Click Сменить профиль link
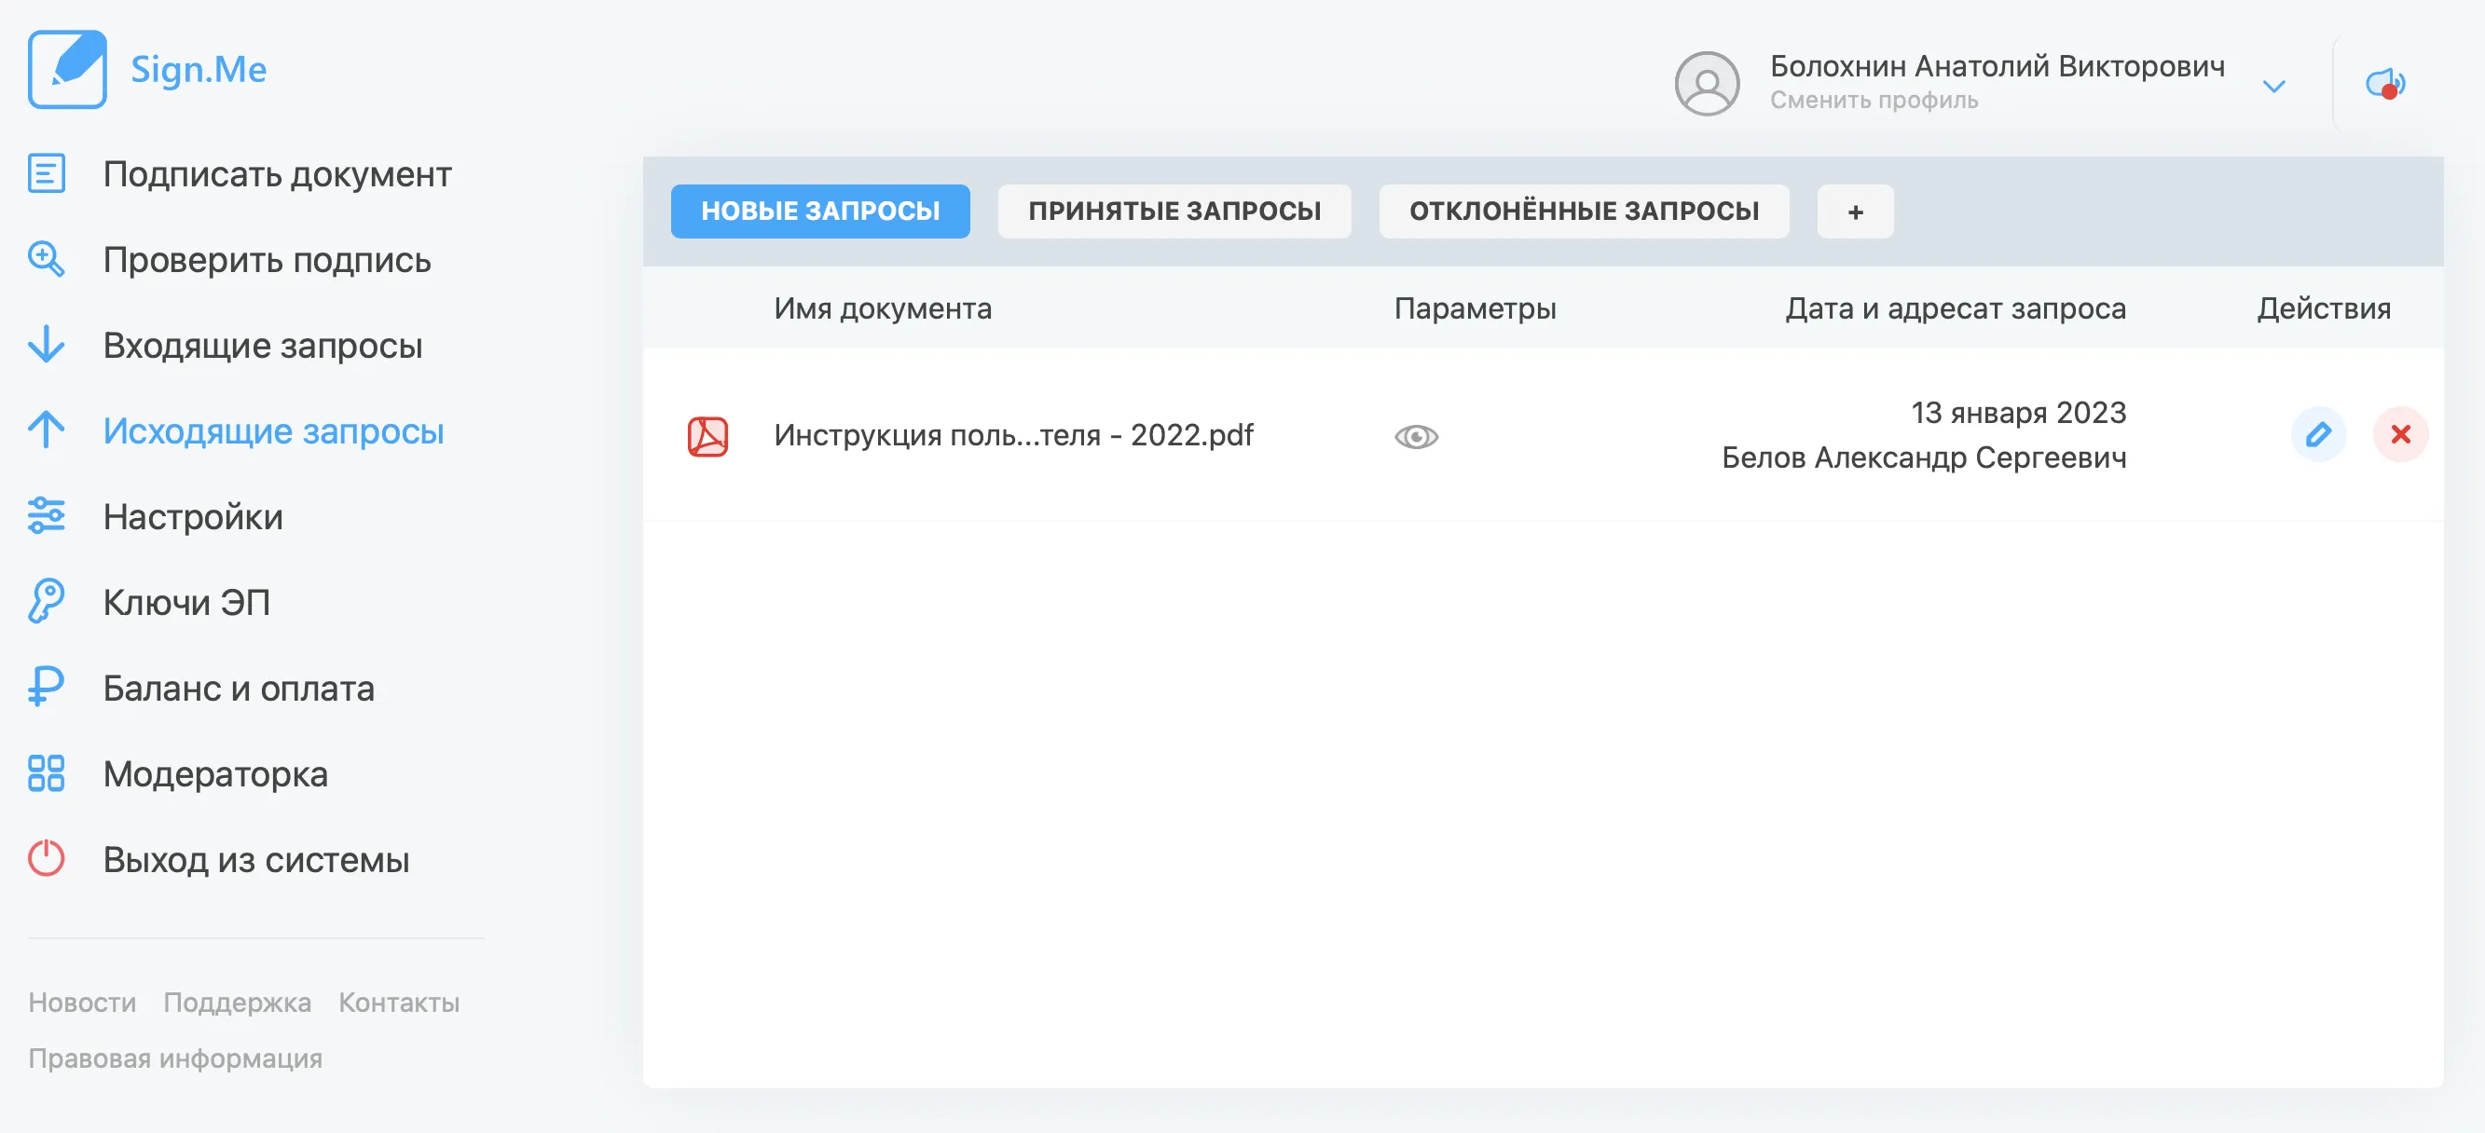The image size is (2485, 1133). (1874, 101)
